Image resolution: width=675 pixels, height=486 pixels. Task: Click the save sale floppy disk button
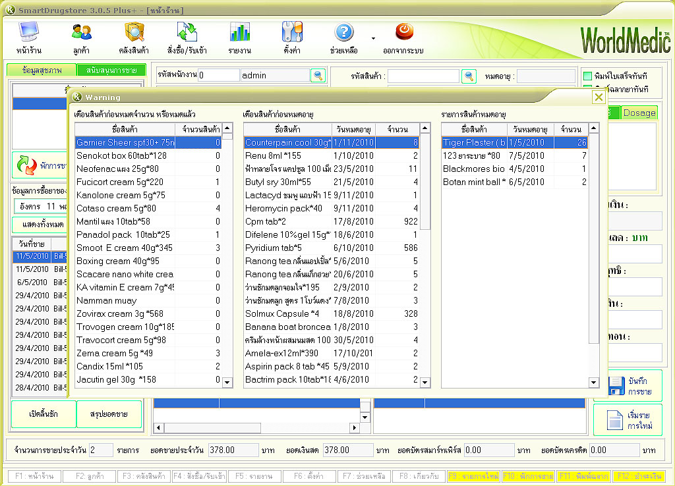coord(628,386)
